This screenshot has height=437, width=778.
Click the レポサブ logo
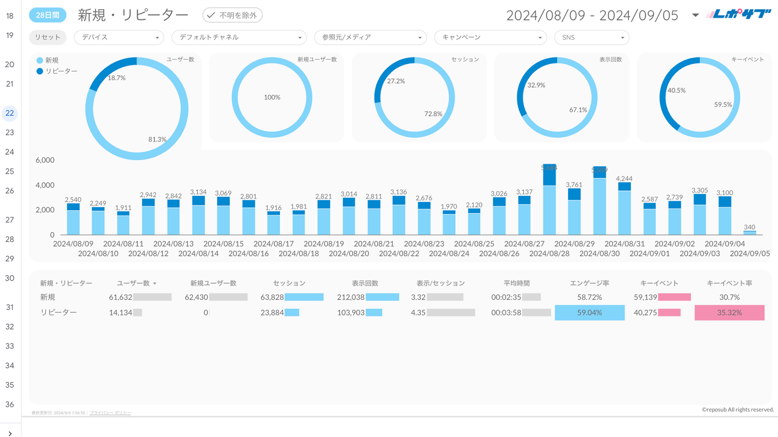pos(738,15)
